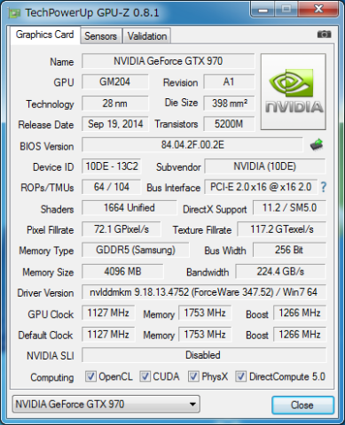The width and height of the screenshot is (345, 425).
Task: Toggle the DirectCompute 5.0 checkbox
Action: click(x=240, y=376)
